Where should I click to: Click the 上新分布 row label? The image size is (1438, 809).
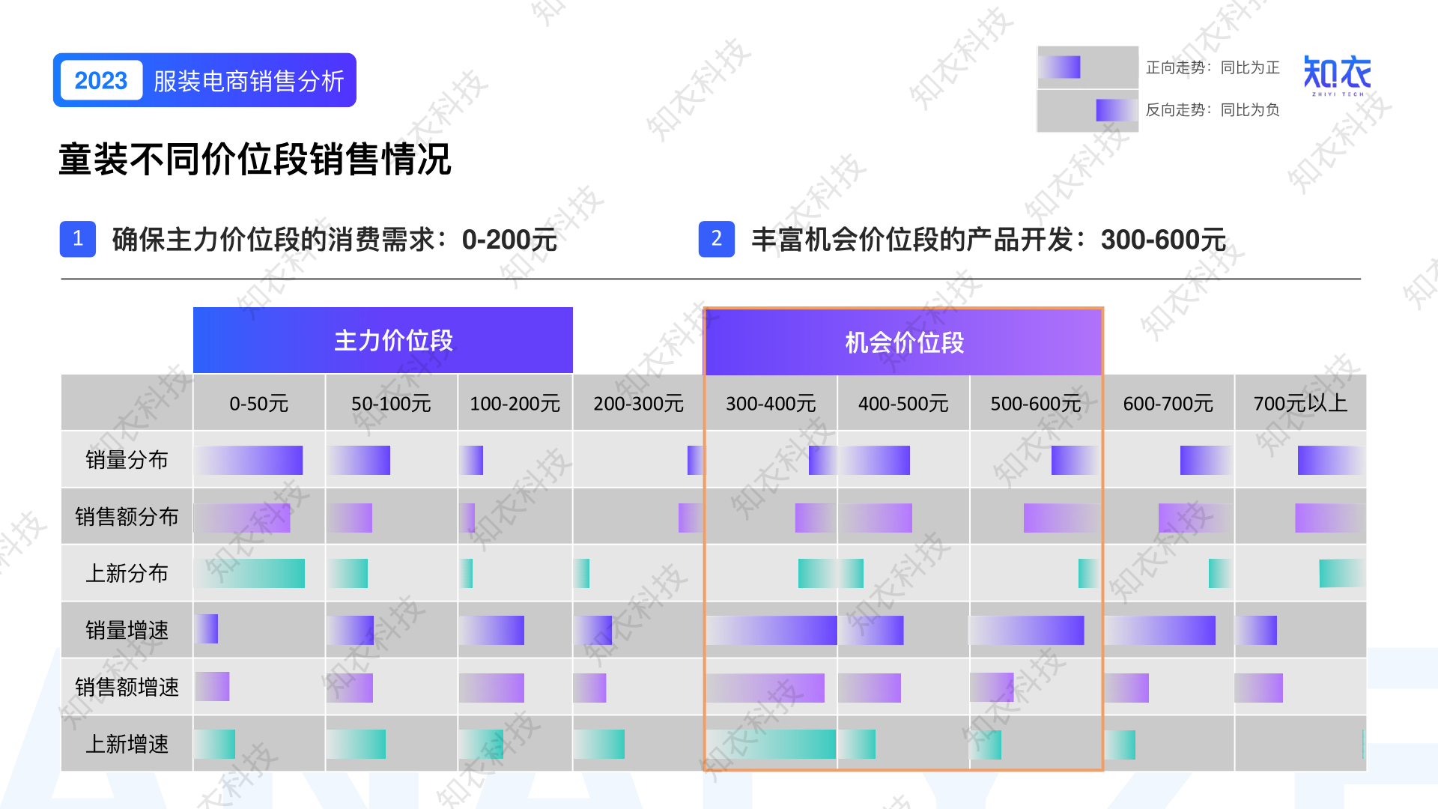(127, 574)
